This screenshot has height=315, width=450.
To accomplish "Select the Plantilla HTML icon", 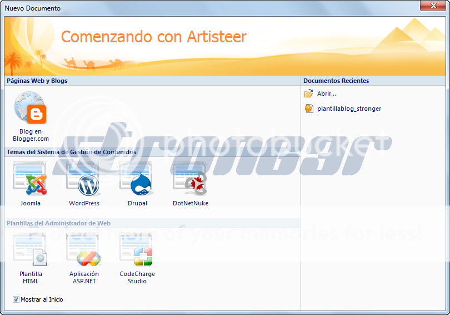I will click(x=30, y=249).
